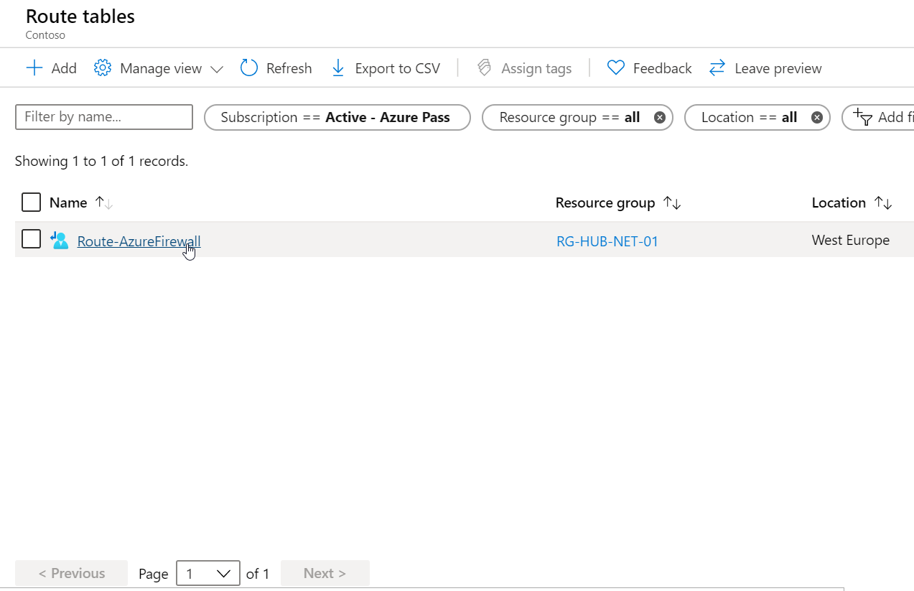Click Assign tags label
The width and height of the screenshot is (914, 591).
click(x=536, y=68)
